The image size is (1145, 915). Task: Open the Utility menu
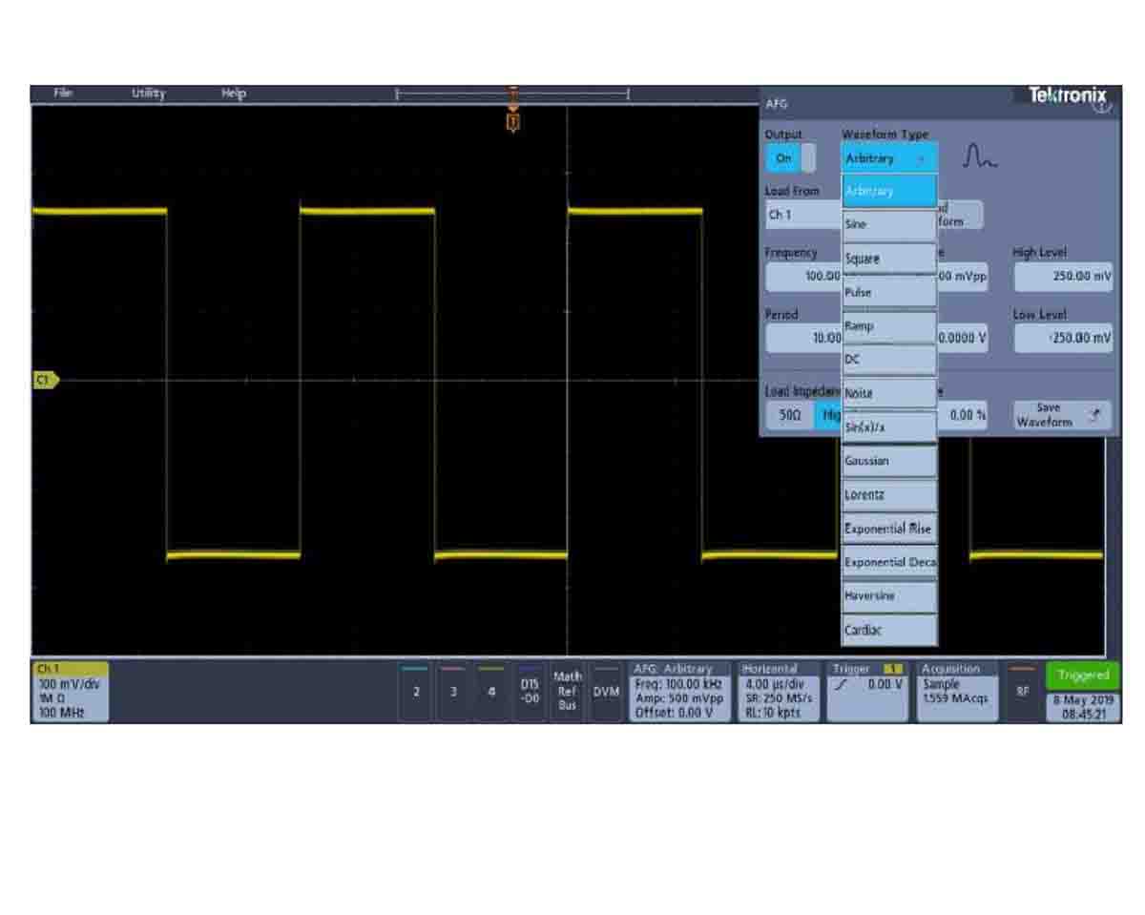pos(148,93)
